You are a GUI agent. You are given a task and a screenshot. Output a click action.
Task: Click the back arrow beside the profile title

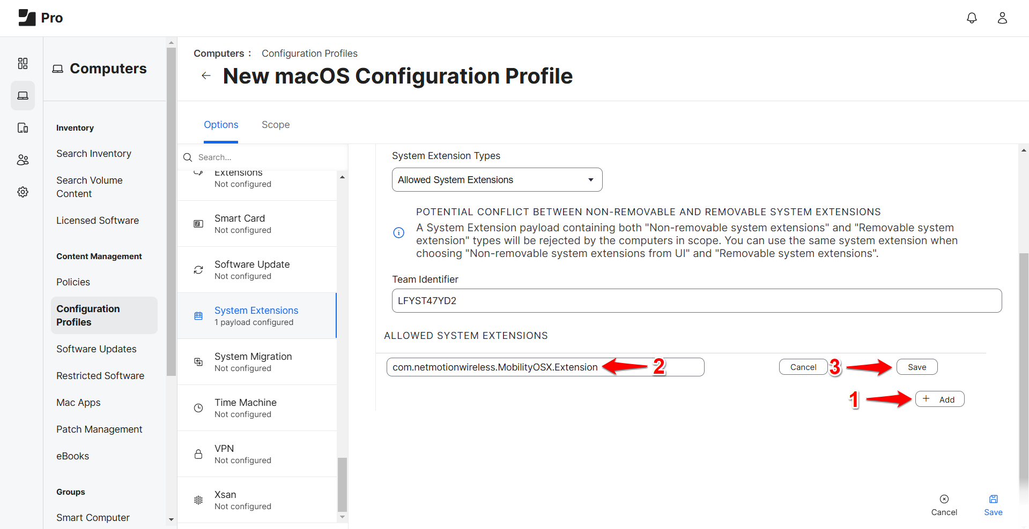(206, 75)
